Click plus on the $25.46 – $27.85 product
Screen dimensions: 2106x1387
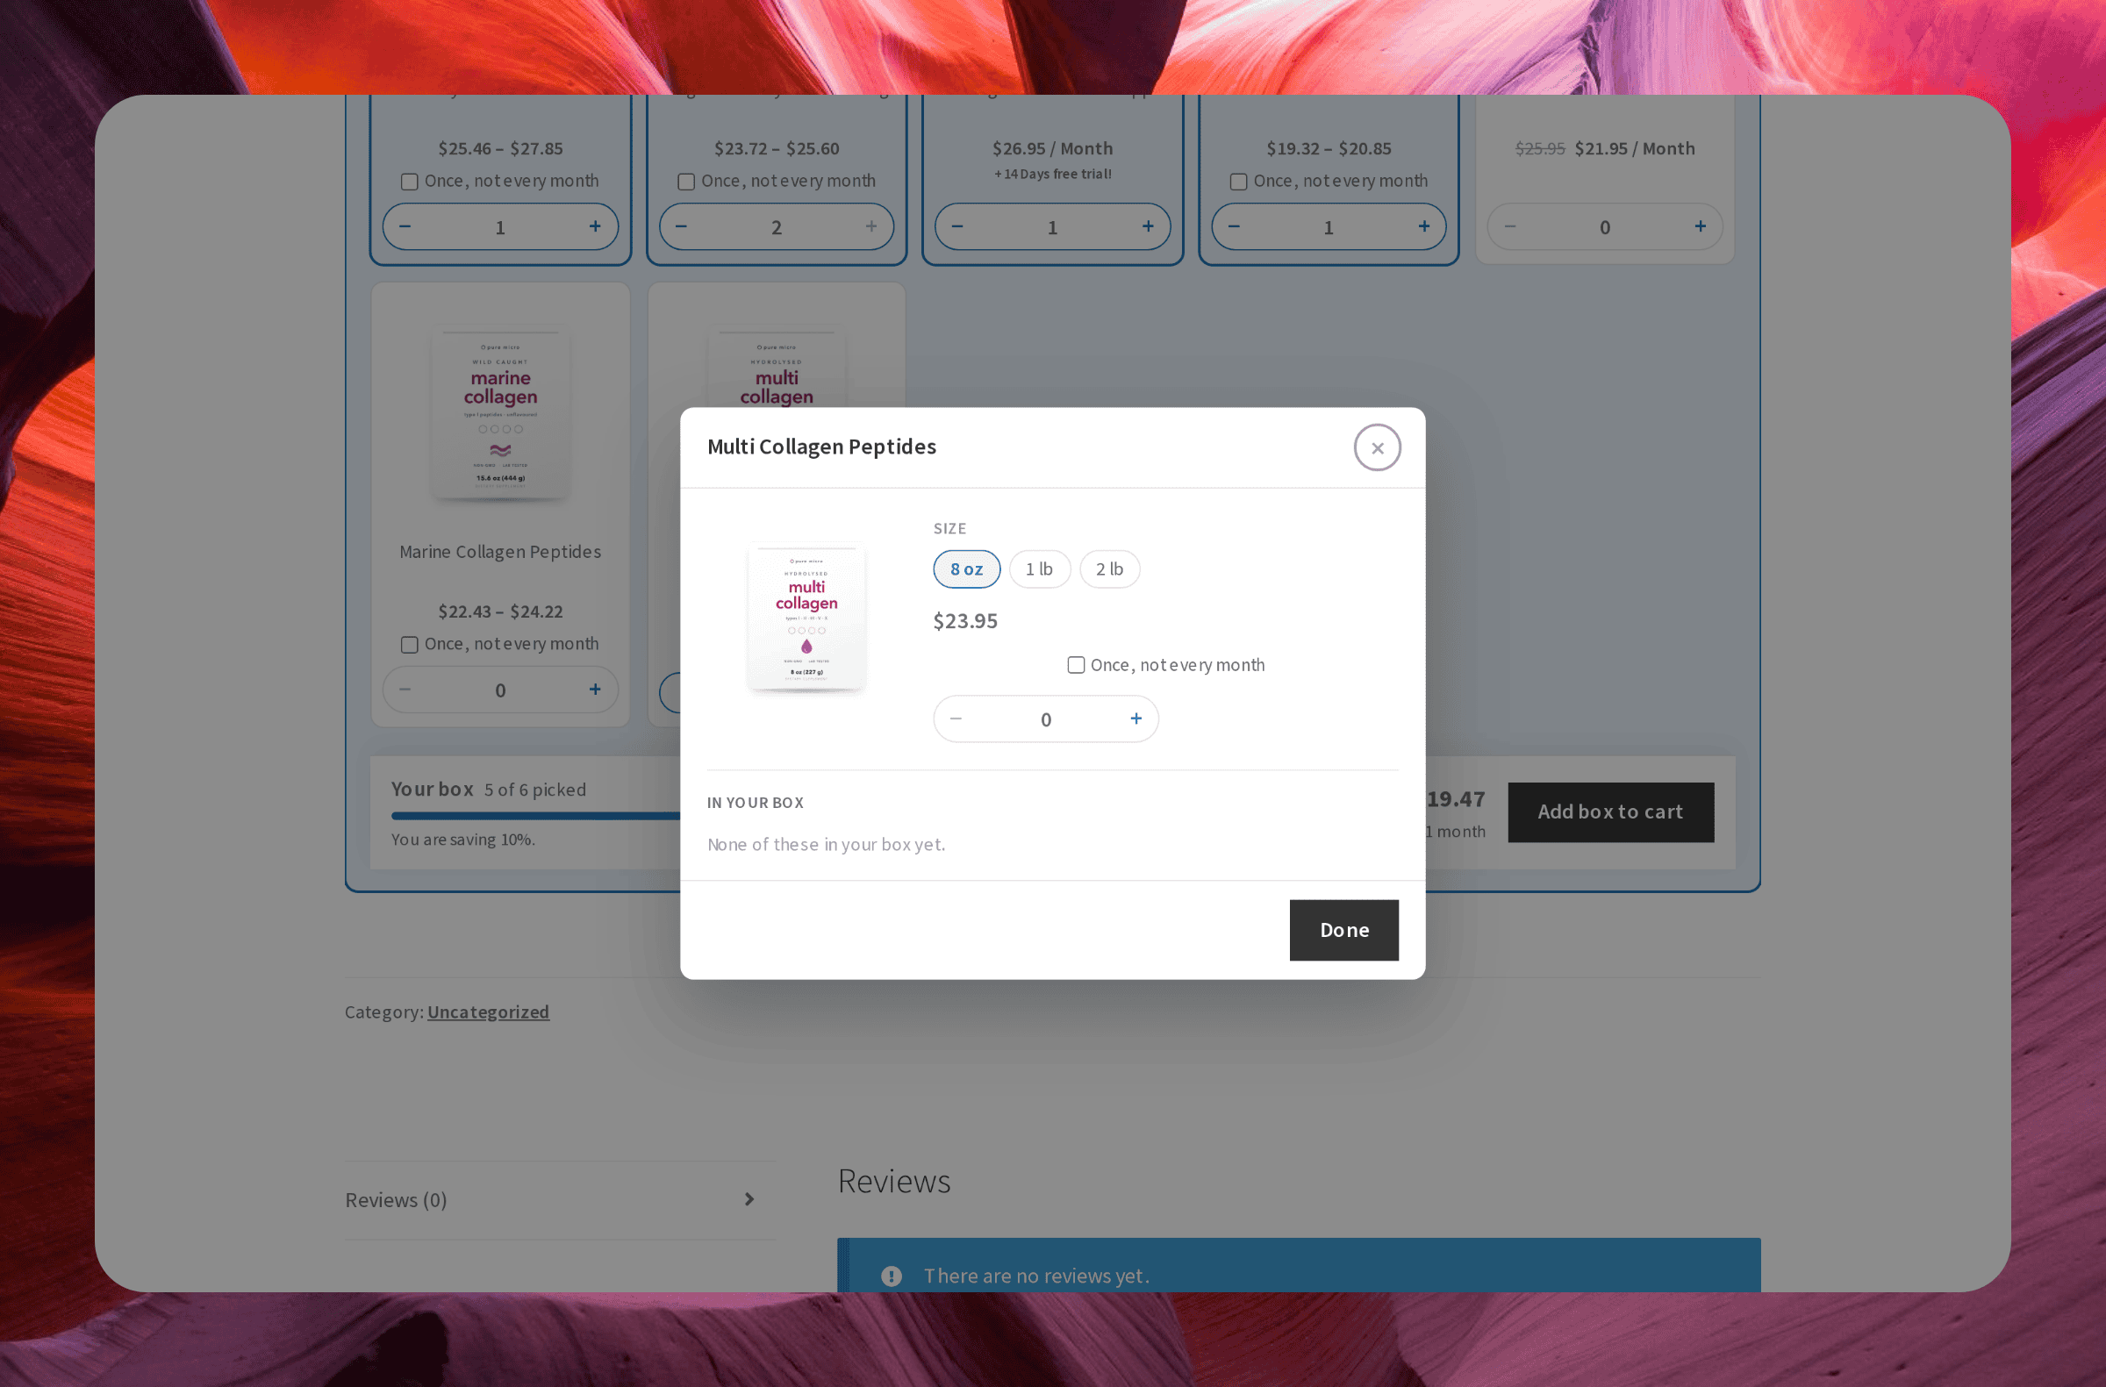(595, 226)
